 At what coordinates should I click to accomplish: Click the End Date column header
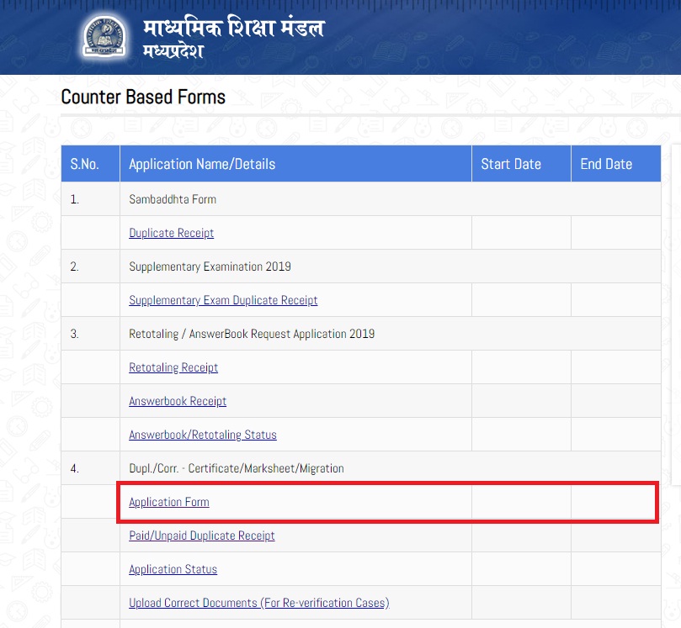[x=604, y=164]
